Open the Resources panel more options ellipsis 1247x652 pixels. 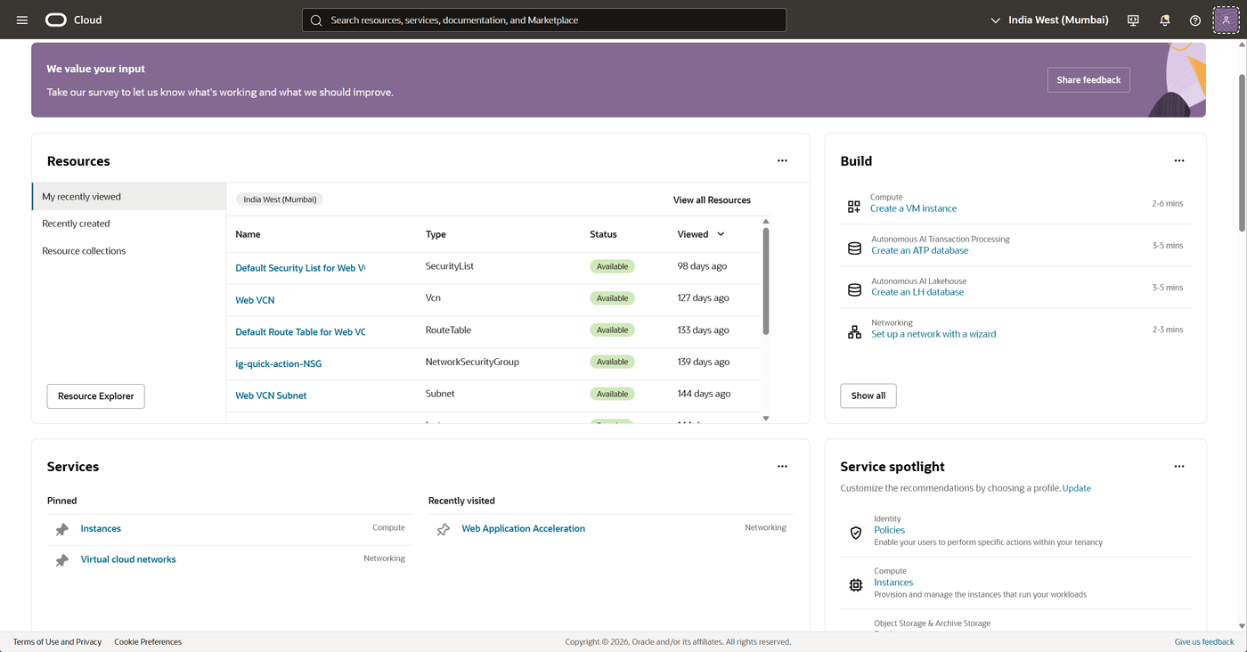782,161
